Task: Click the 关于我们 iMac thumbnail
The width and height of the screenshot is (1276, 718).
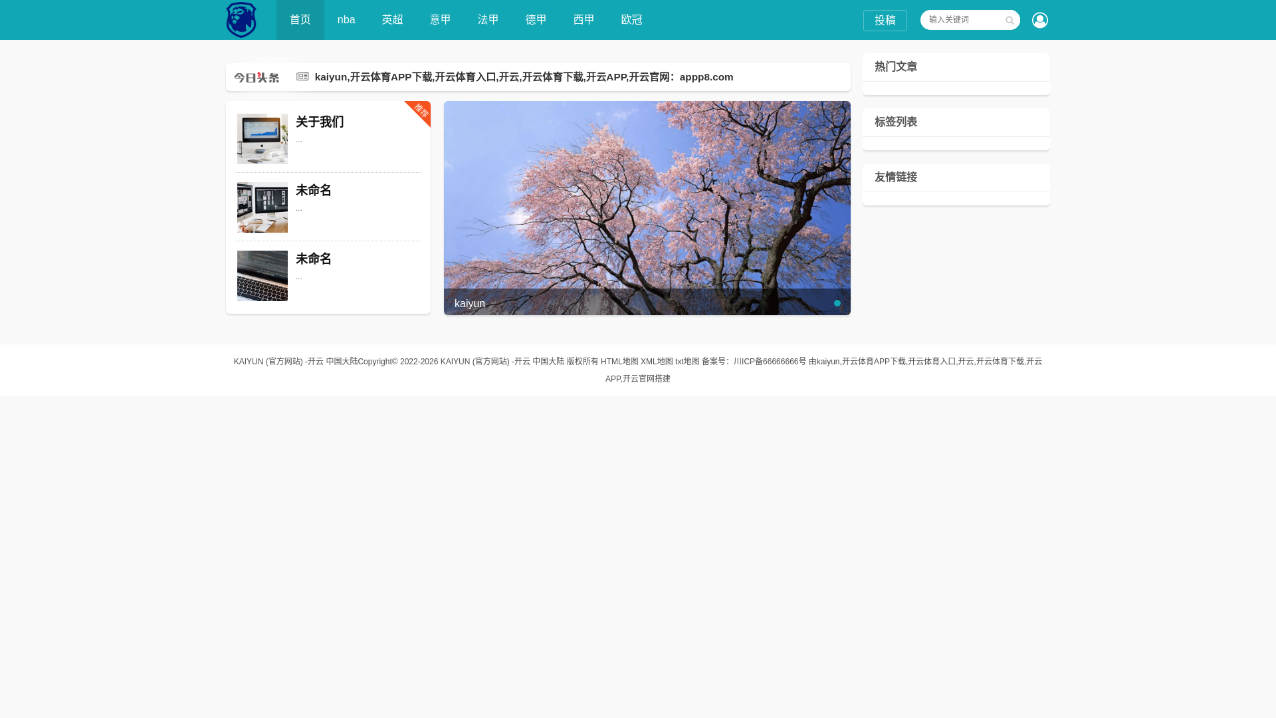Action: point(263,139)
